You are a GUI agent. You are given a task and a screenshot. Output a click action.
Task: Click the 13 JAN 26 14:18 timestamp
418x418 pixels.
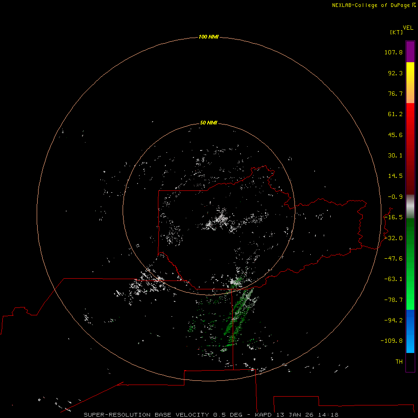[307, 415]
